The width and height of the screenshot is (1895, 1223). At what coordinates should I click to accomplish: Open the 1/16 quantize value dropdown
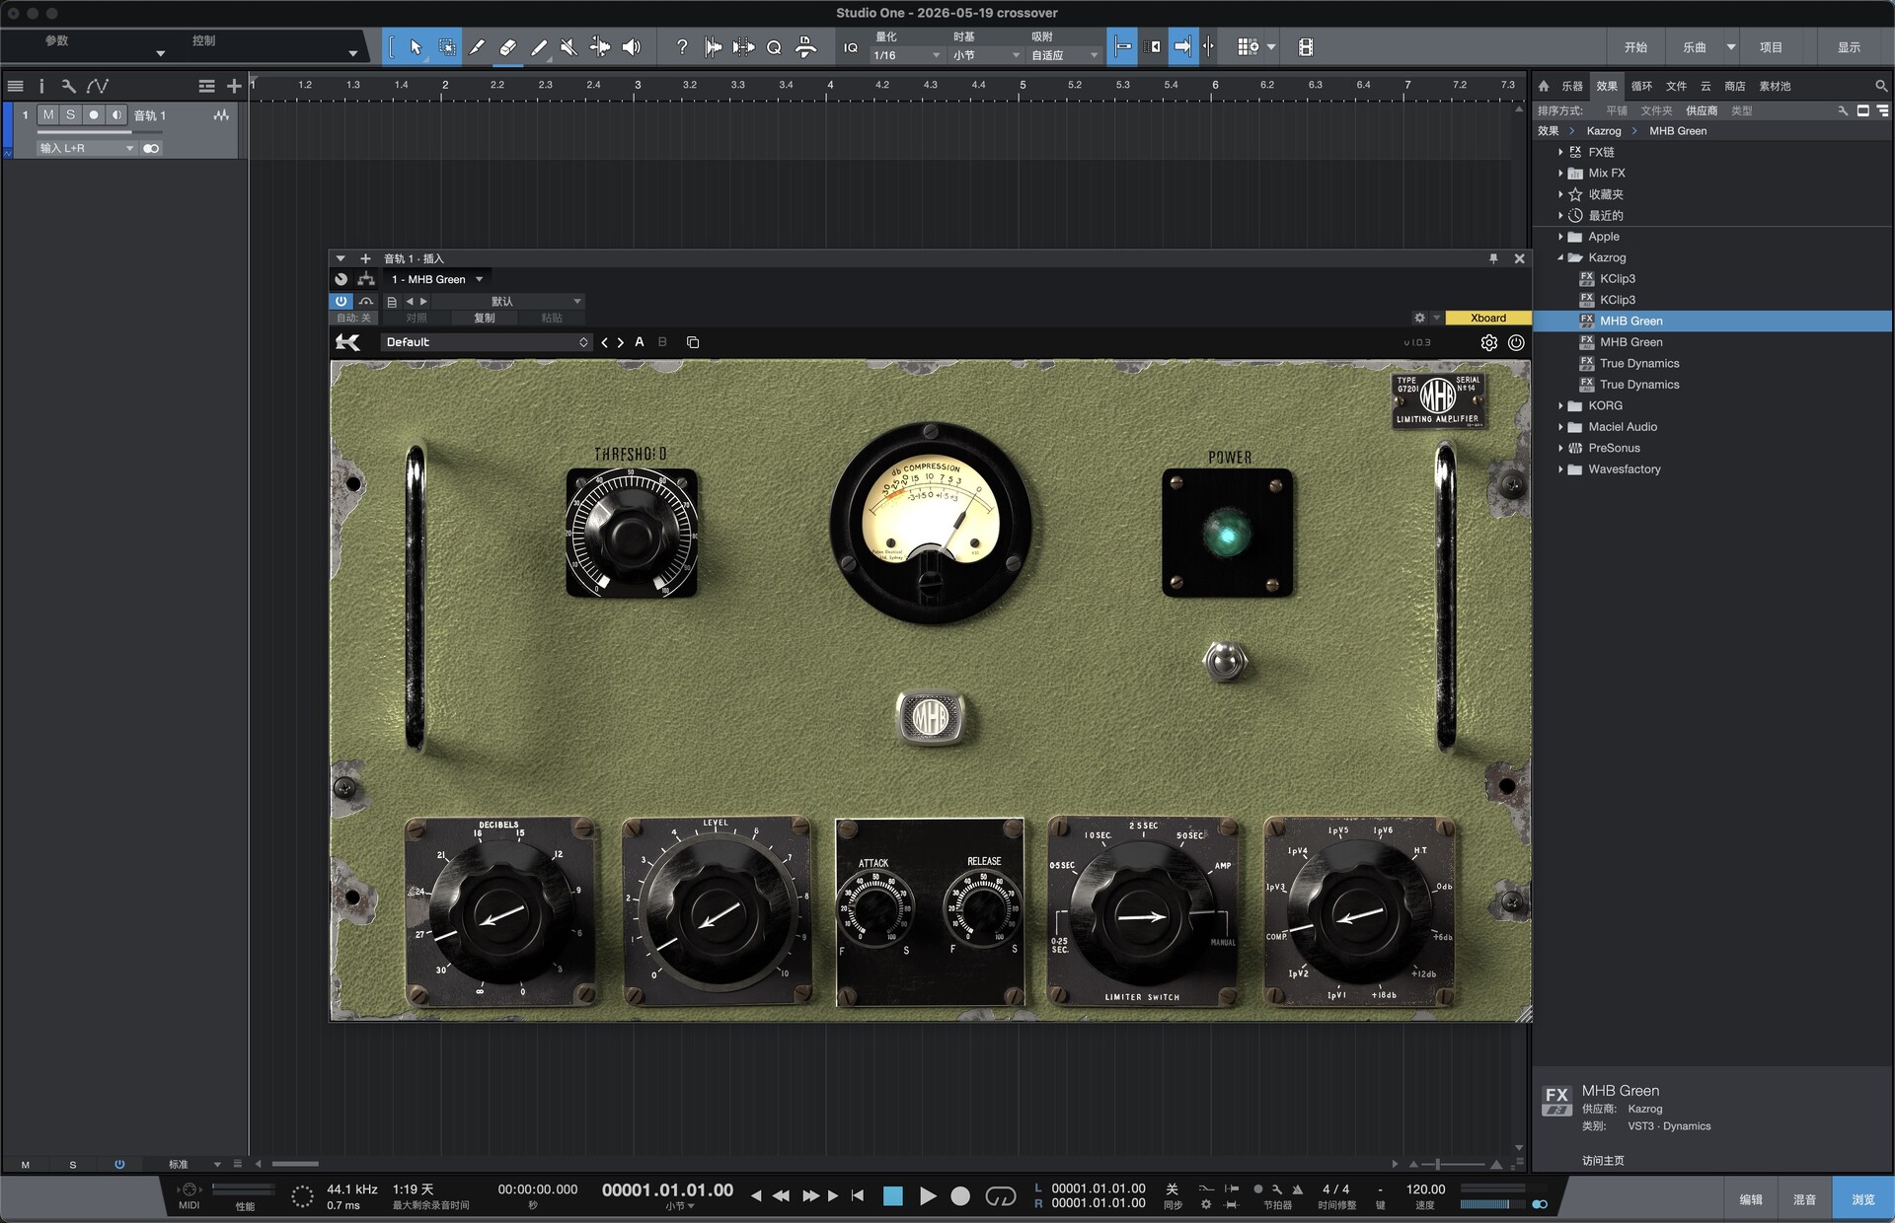(x=906, y=55)
